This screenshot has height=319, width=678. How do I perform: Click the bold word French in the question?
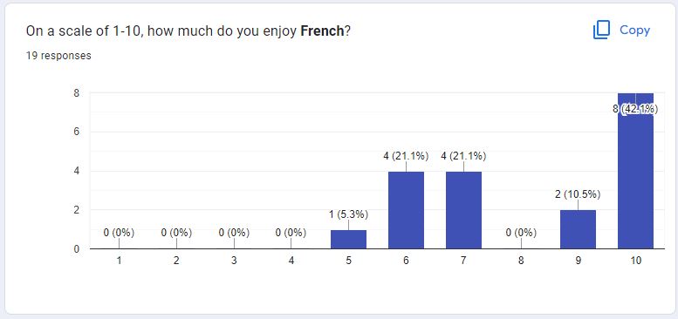(322, 31)
